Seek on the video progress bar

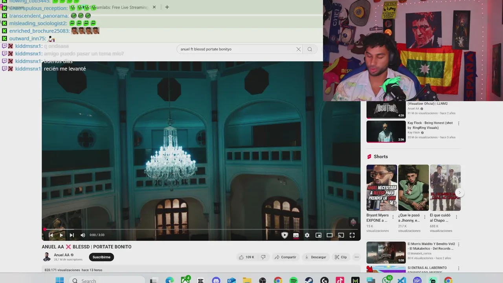point(201,229)
